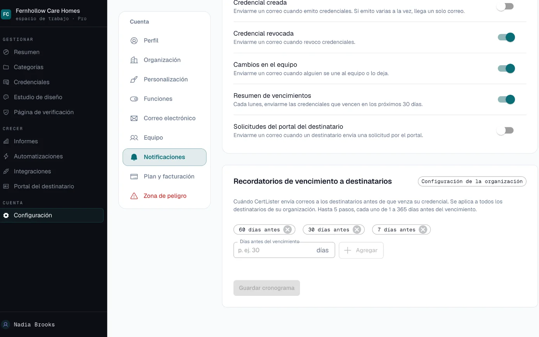Switch off Resumen de vencimientos toggle
Viewport: 539px width, 337px height.
point(506,99)
